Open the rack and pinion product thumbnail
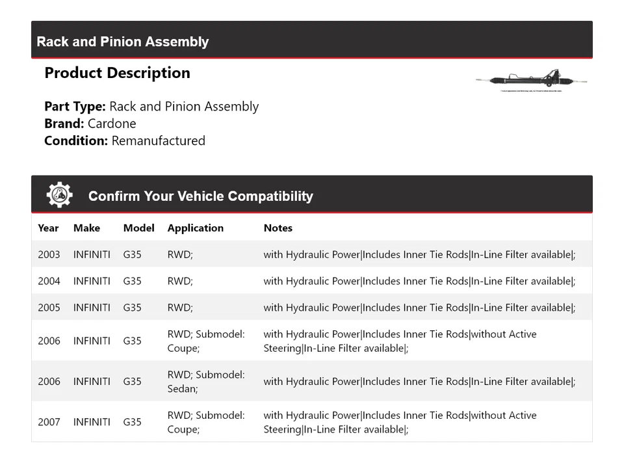Viewport: 624px width, 463px height. tap(532, 81)
